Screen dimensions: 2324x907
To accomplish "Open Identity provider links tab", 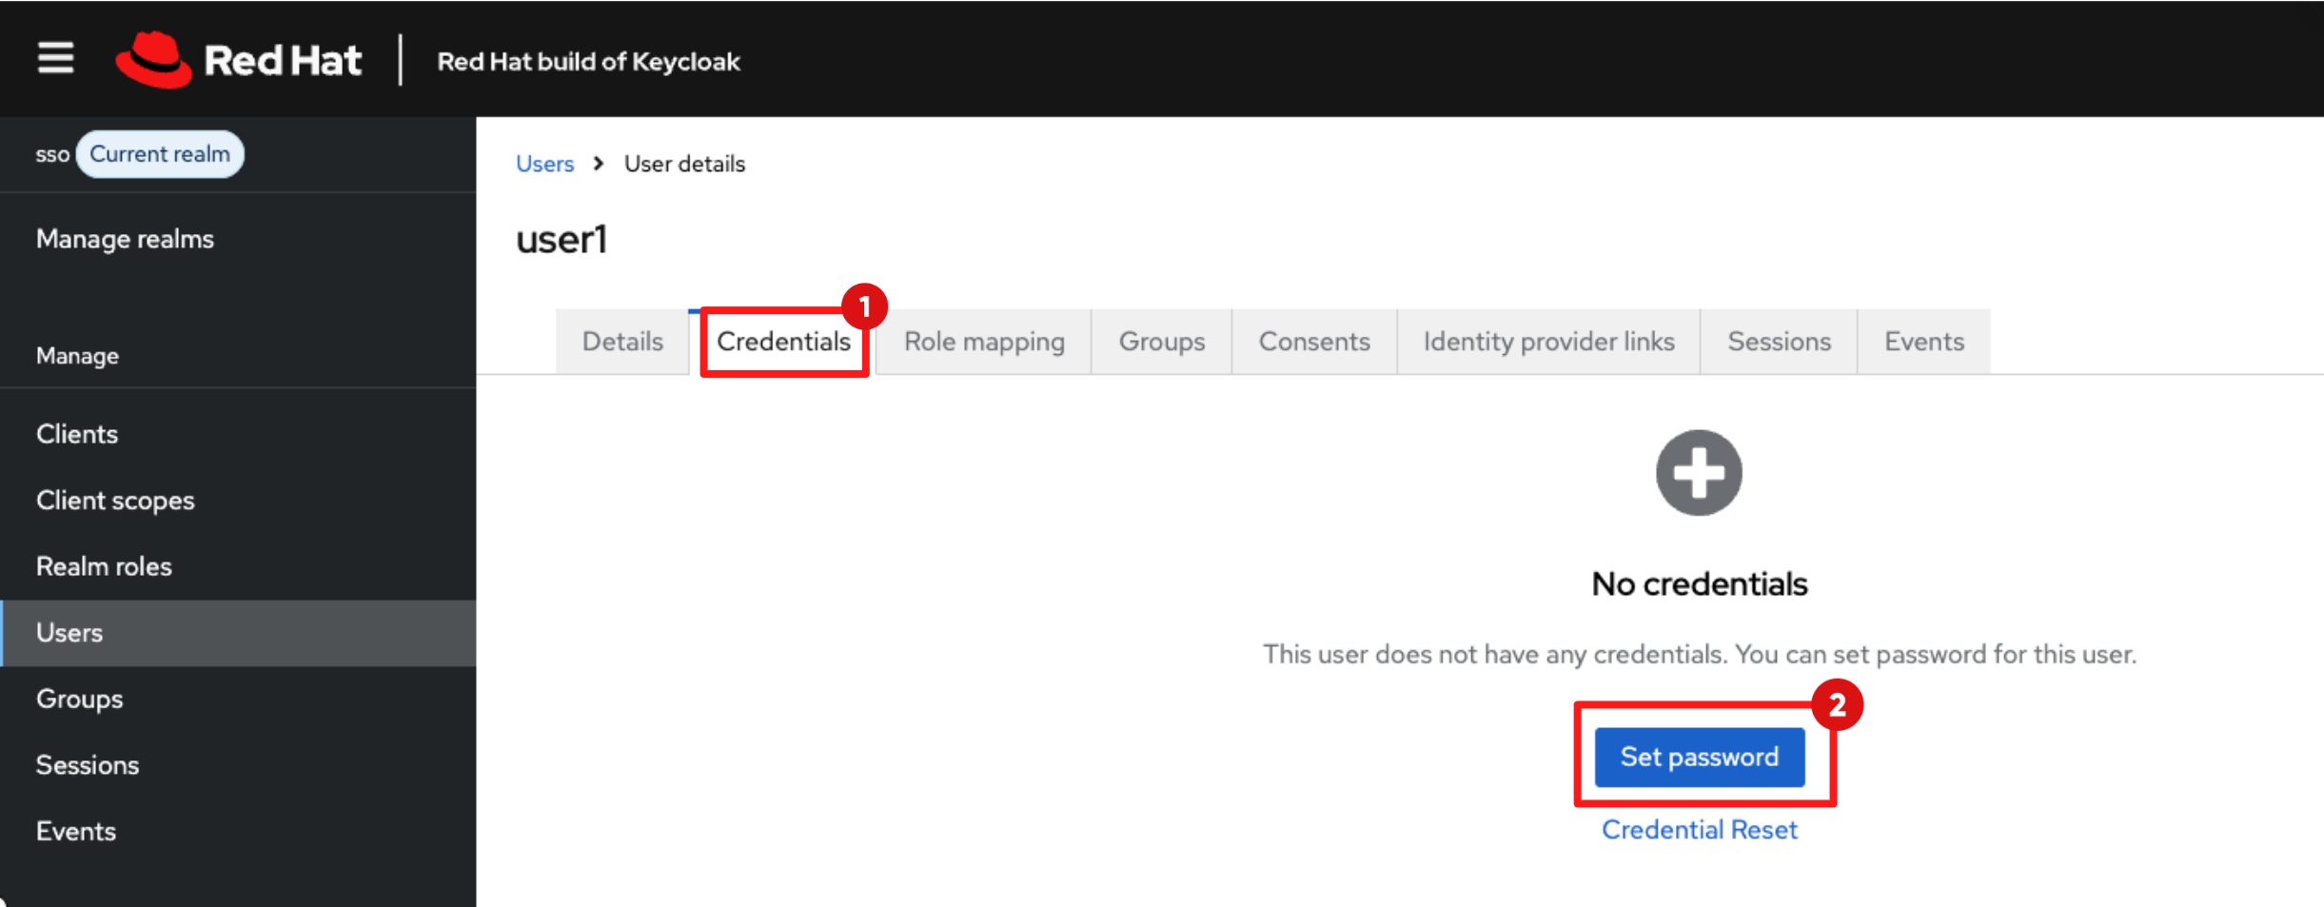I will tap(1547, 341).
